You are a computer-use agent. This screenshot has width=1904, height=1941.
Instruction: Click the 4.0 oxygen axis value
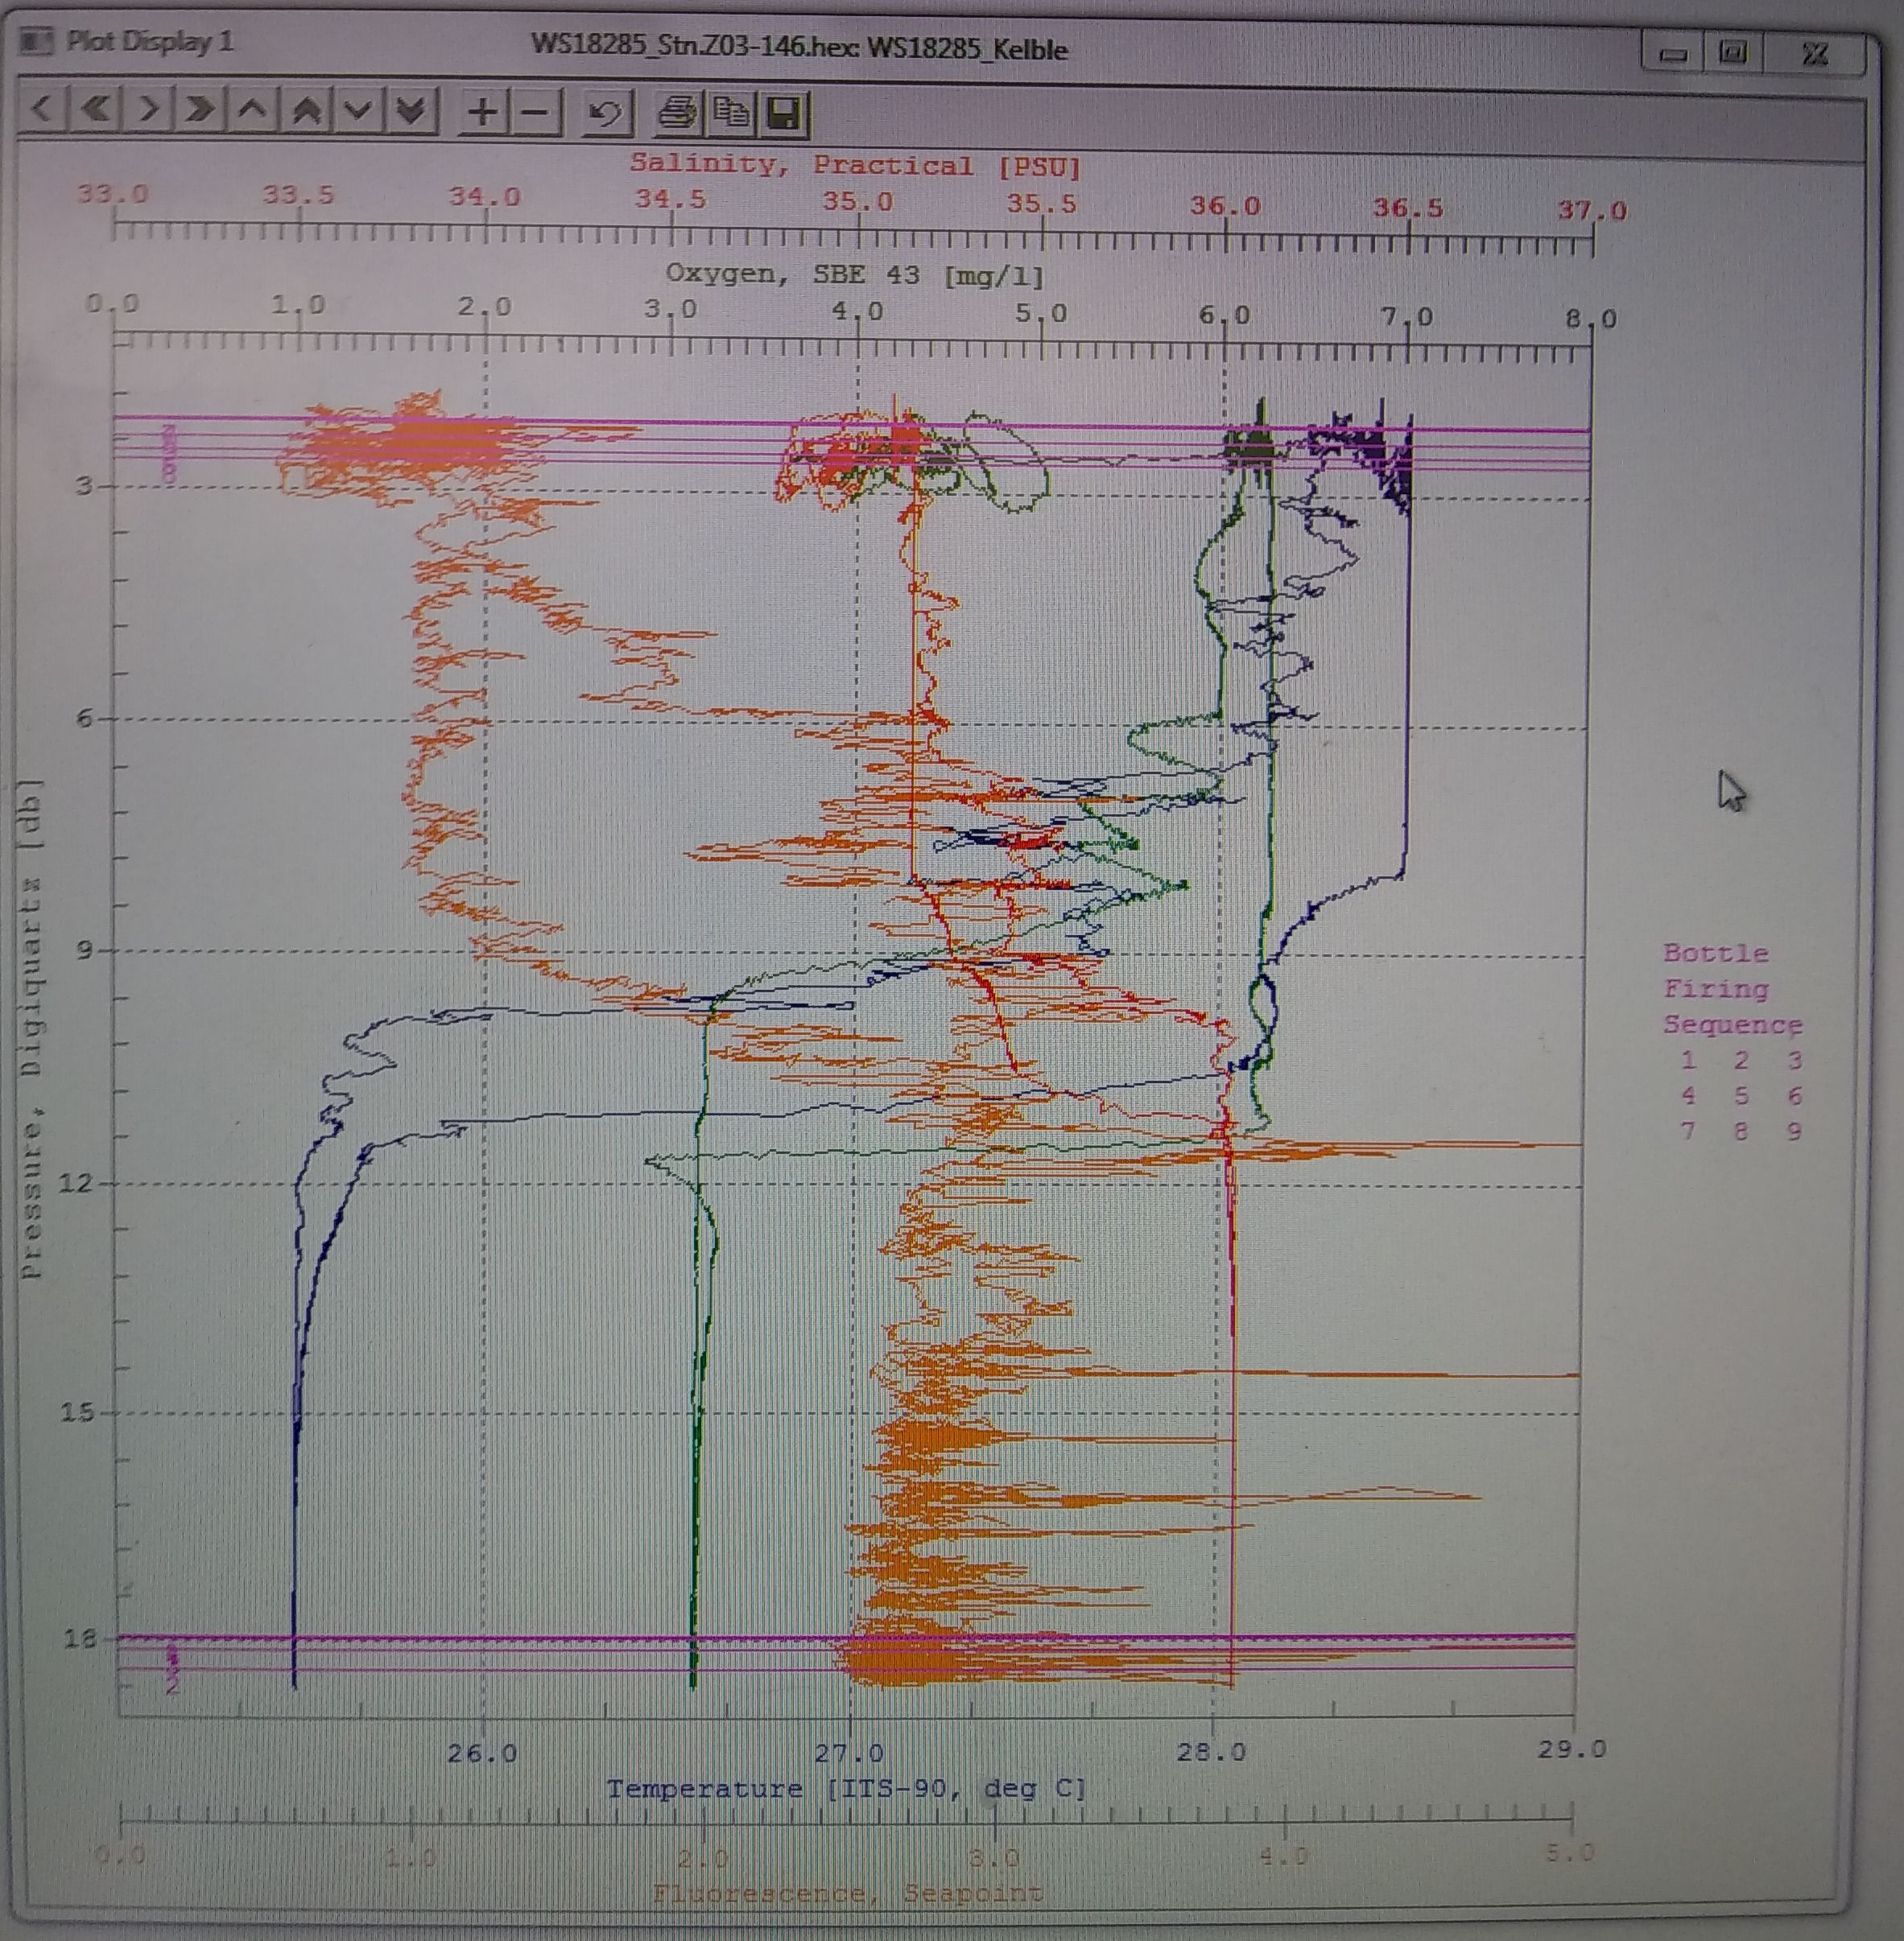(858, 311)
